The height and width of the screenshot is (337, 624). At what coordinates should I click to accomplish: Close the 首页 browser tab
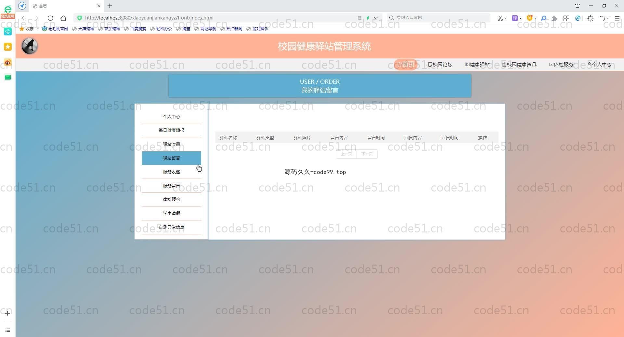(x=99, y=6)
